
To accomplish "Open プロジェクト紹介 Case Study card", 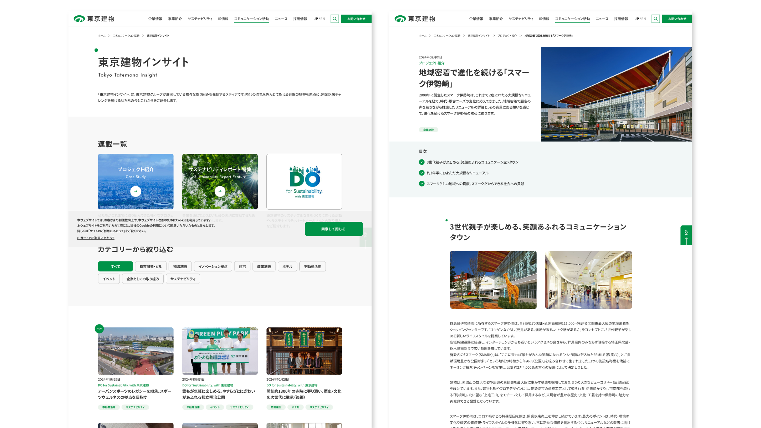I will (x=136, y=182).
